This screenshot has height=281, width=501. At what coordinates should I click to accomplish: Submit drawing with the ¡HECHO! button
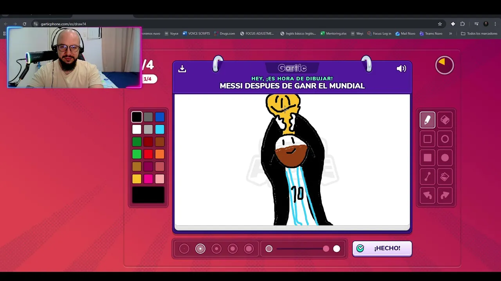point(382,248)
